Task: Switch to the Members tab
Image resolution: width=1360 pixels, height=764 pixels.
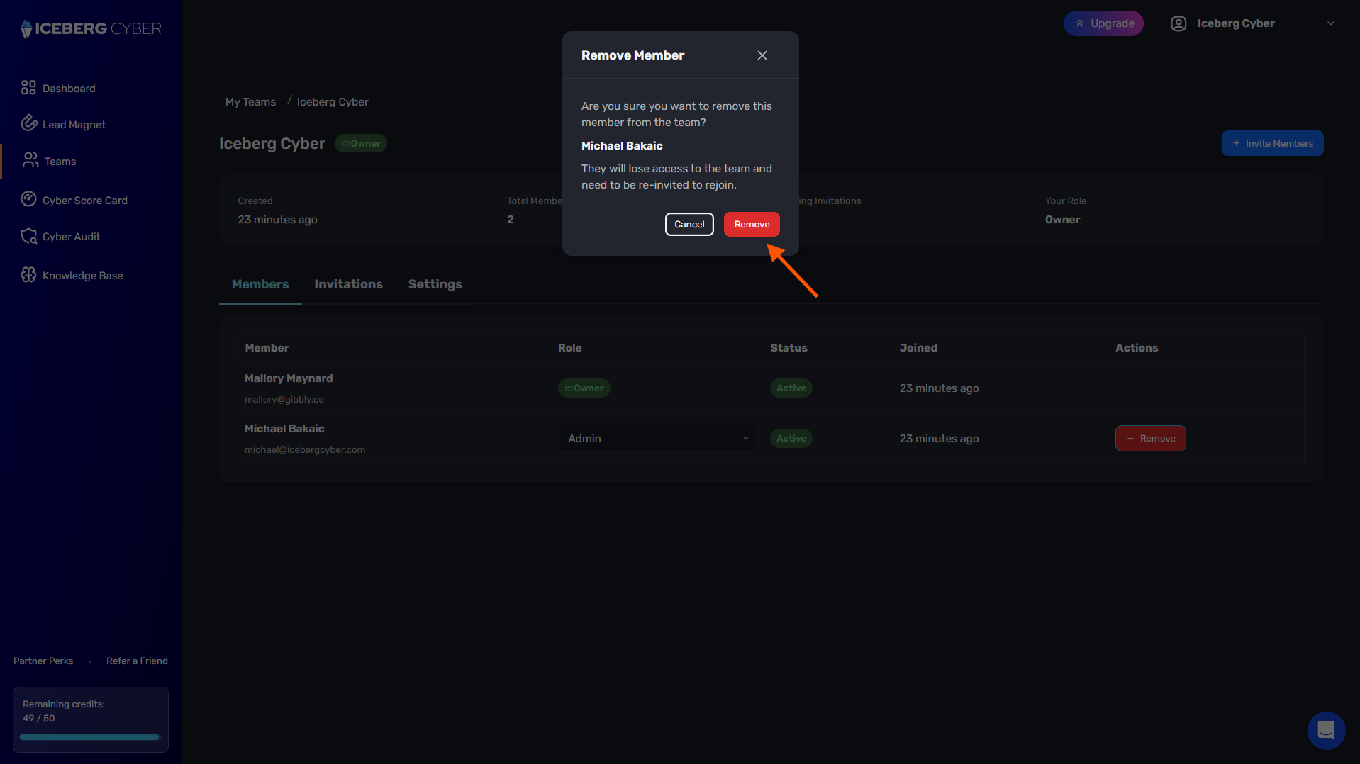Action: (260, 284)
